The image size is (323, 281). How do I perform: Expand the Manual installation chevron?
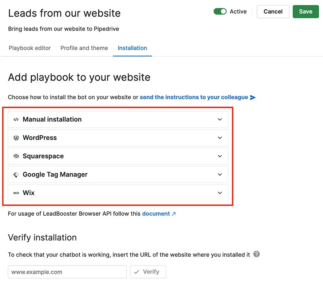(x=220, y=120)
